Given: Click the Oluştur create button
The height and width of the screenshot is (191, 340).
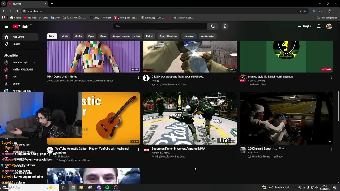Looking at the screenshot, I should point(304,26).
